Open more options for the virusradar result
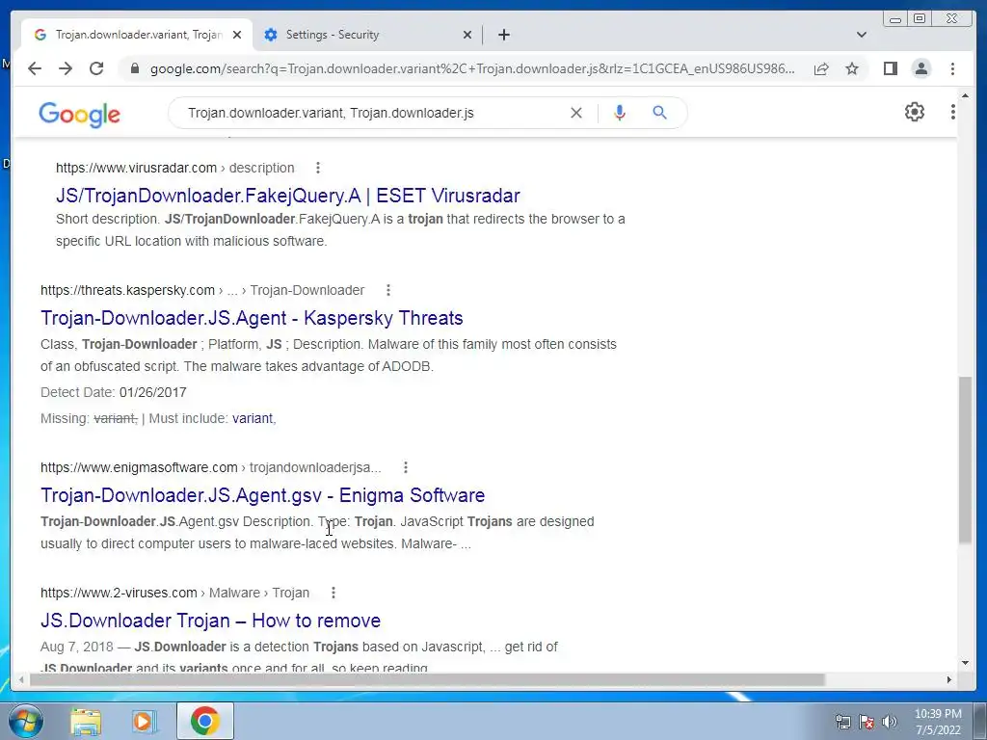Screen dimensions: 987x740 click(318, 168)
